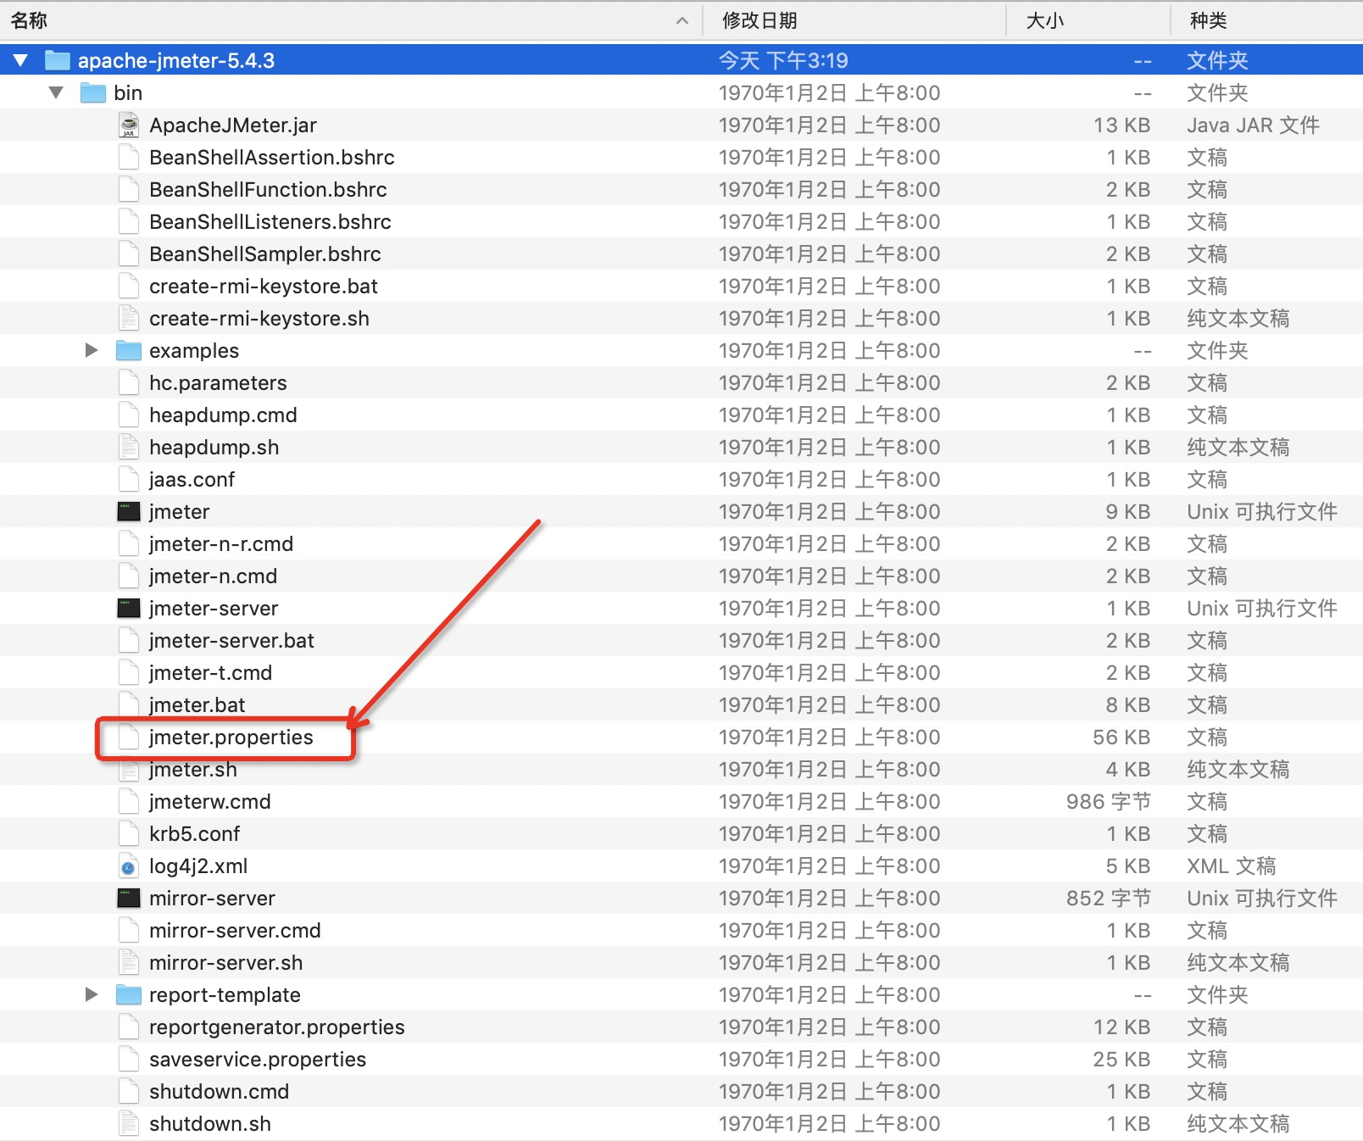Click the shutdown.cmd document icon
The width and height of the screenshot is (1363, 1141).
pos(129,1091)
